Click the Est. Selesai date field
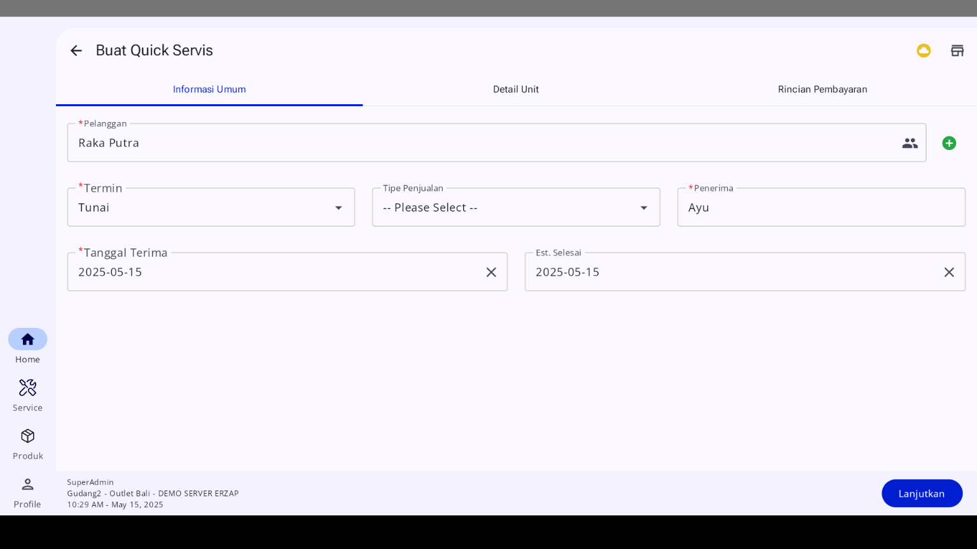 (745, 272)
